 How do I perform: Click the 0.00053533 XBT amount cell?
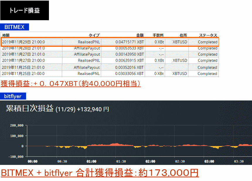click(130, 48)
